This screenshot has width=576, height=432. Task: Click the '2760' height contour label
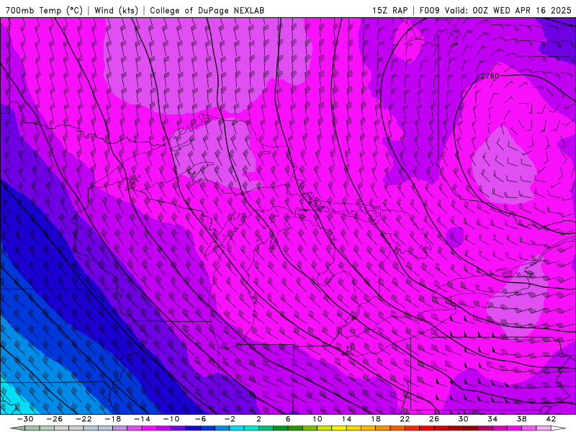click(490, 76)
